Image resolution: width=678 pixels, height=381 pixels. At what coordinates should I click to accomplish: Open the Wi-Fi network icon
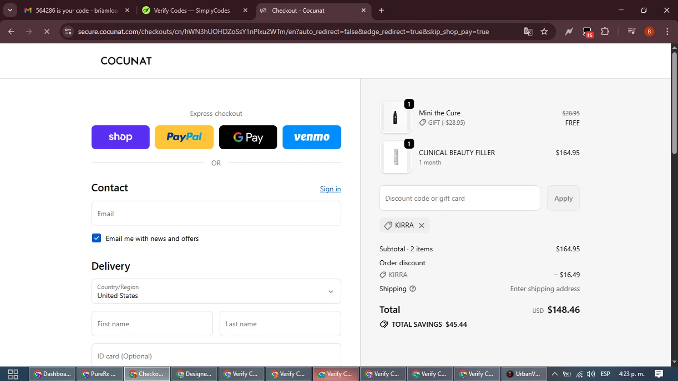[579, 374]
